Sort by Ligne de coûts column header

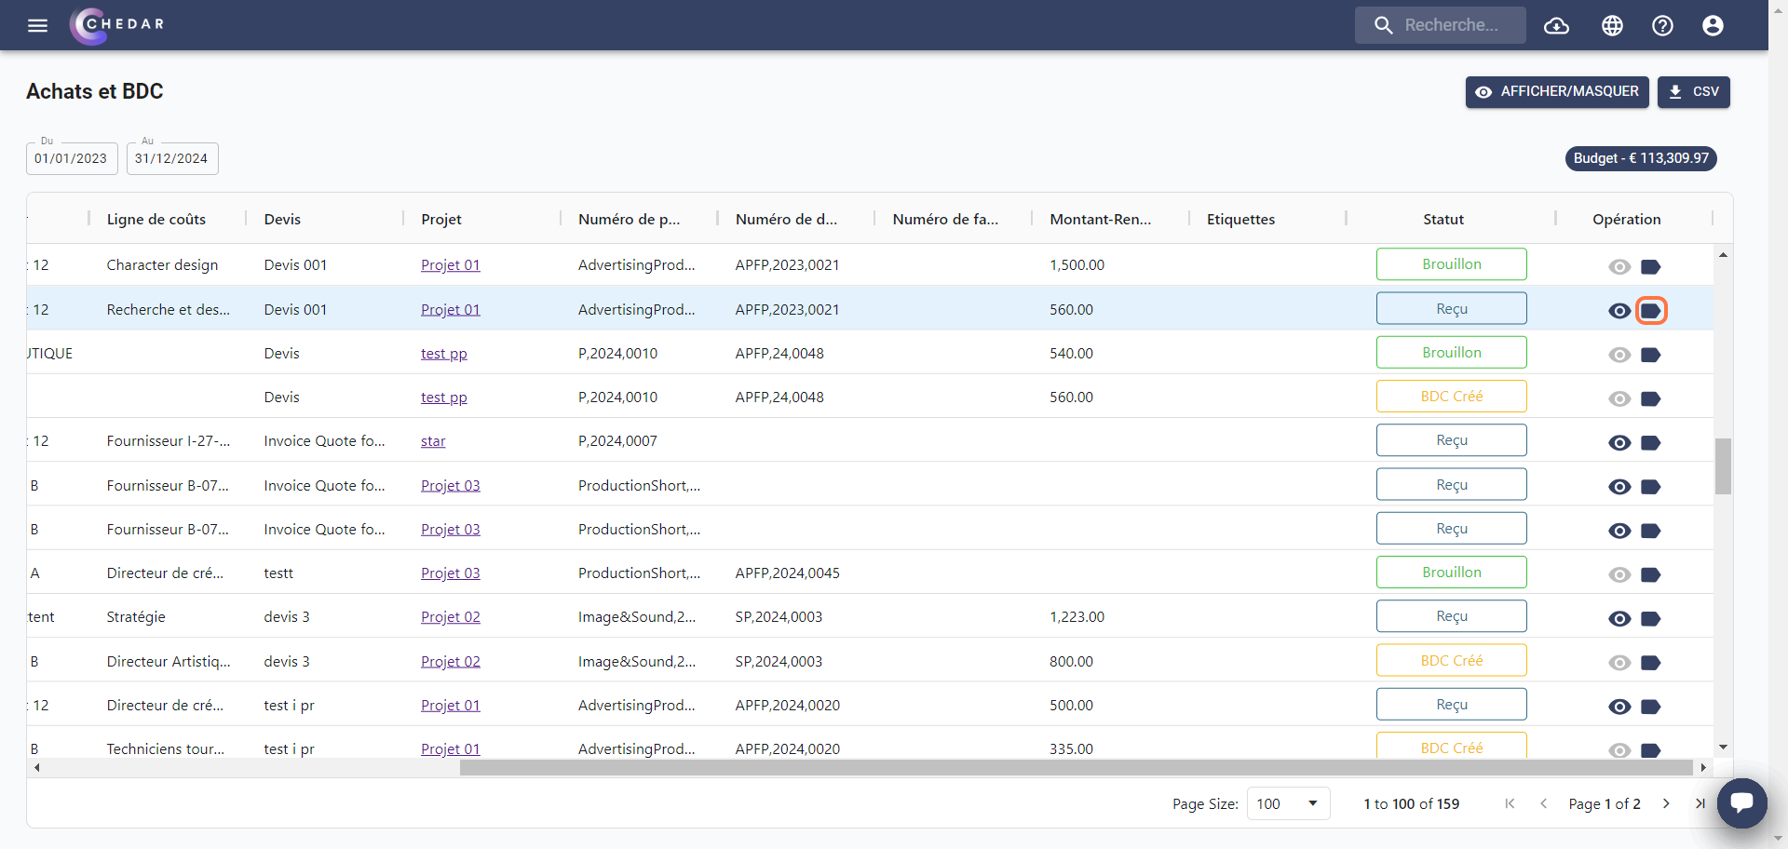pyautogui.click(x=156, y=220)
